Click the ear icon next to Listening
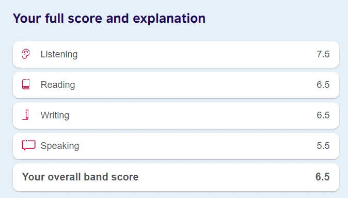 [26, 54]
